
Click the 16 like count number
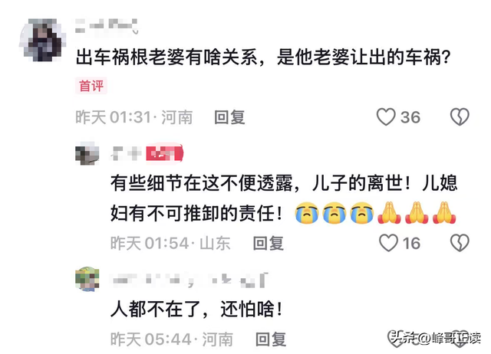tap(411, 244)
